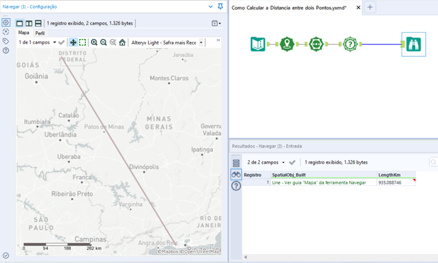
Task: Zoom out on the map
Action: (x=103, y=43)
